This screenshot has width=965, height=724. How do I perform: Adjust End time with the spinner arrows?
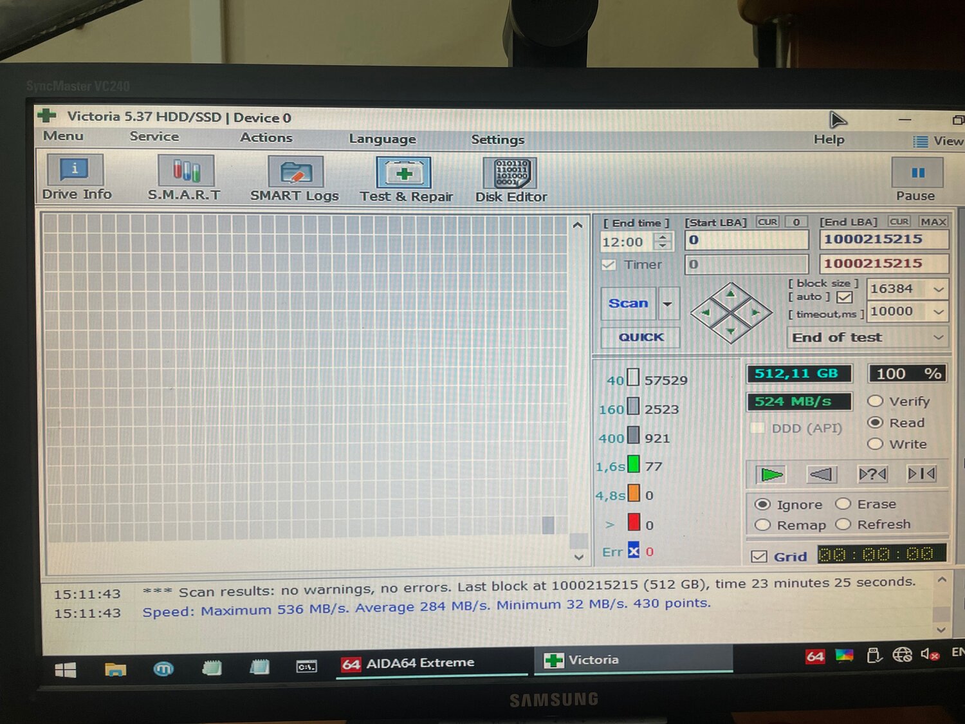coord(663,242)
